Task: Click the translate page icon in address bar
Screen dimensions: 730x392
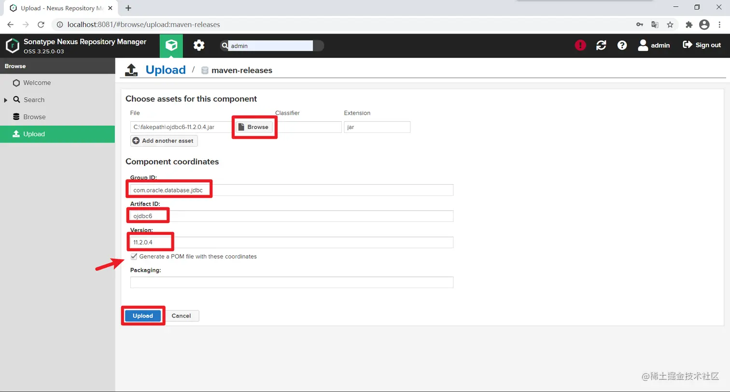Action: [655, 24]
